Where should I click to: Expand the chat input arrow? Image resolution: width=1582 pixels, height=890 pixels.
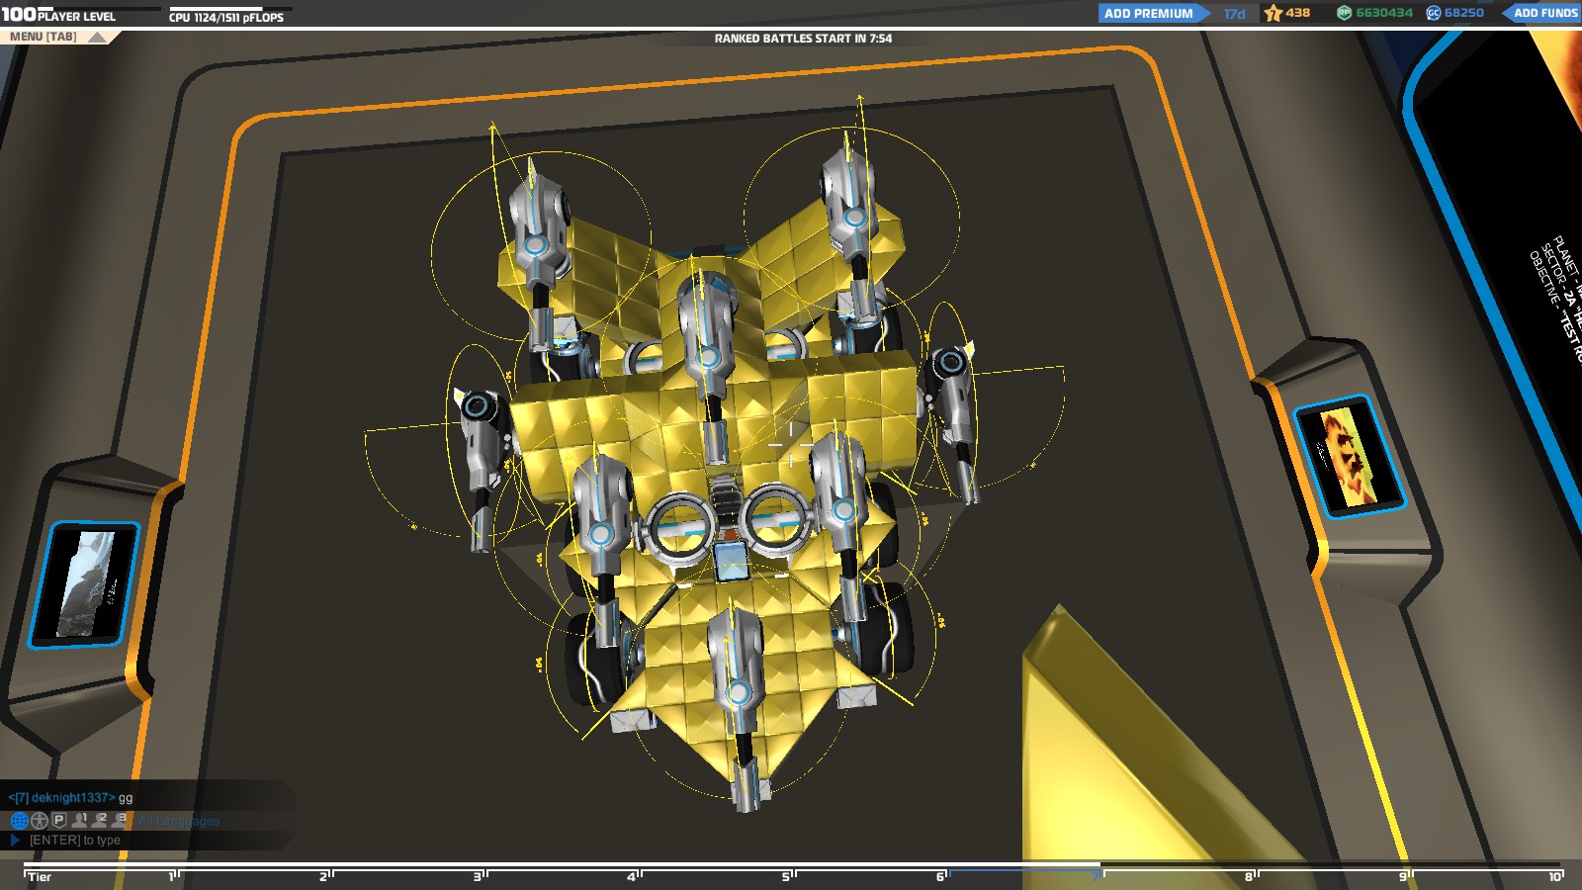[x=16, y=838]
